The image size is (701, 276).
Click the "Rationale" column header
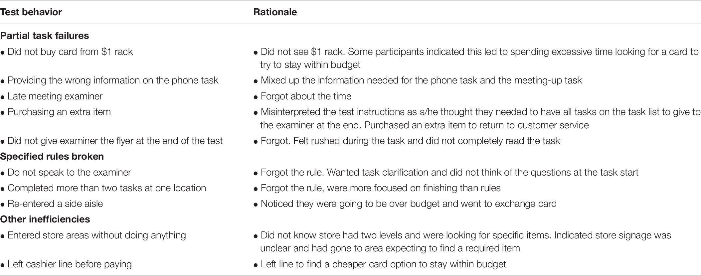tap(275, 12)
